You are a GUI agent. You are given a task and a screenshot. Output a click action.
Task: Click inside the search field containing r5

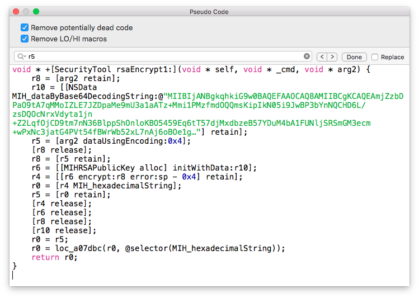[x=162, y=56]
